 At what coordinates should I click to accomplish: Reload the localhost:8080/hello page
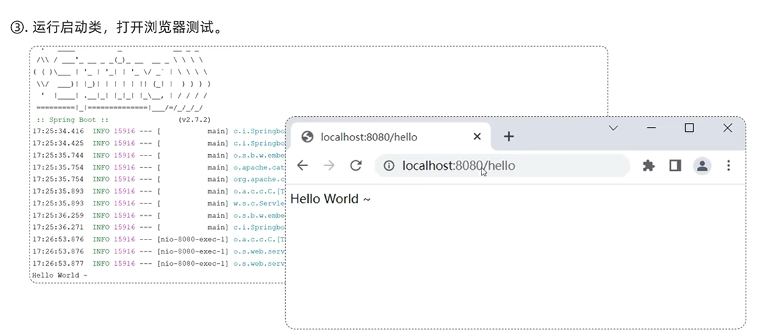coord(356,165)
